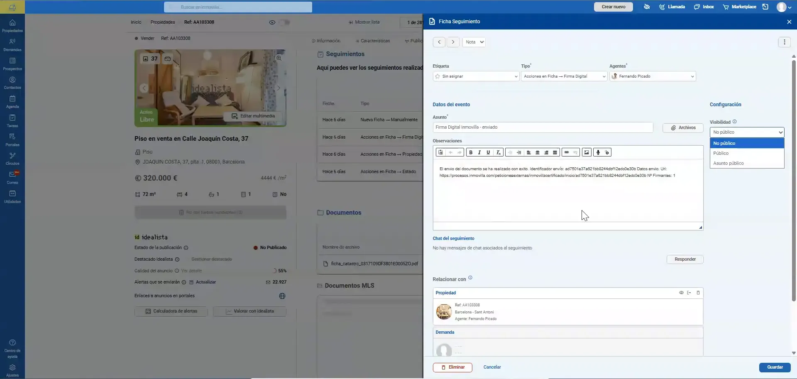Click Responder button in chat section
Screen dimensions: 797x379
(x=685, y=259)
